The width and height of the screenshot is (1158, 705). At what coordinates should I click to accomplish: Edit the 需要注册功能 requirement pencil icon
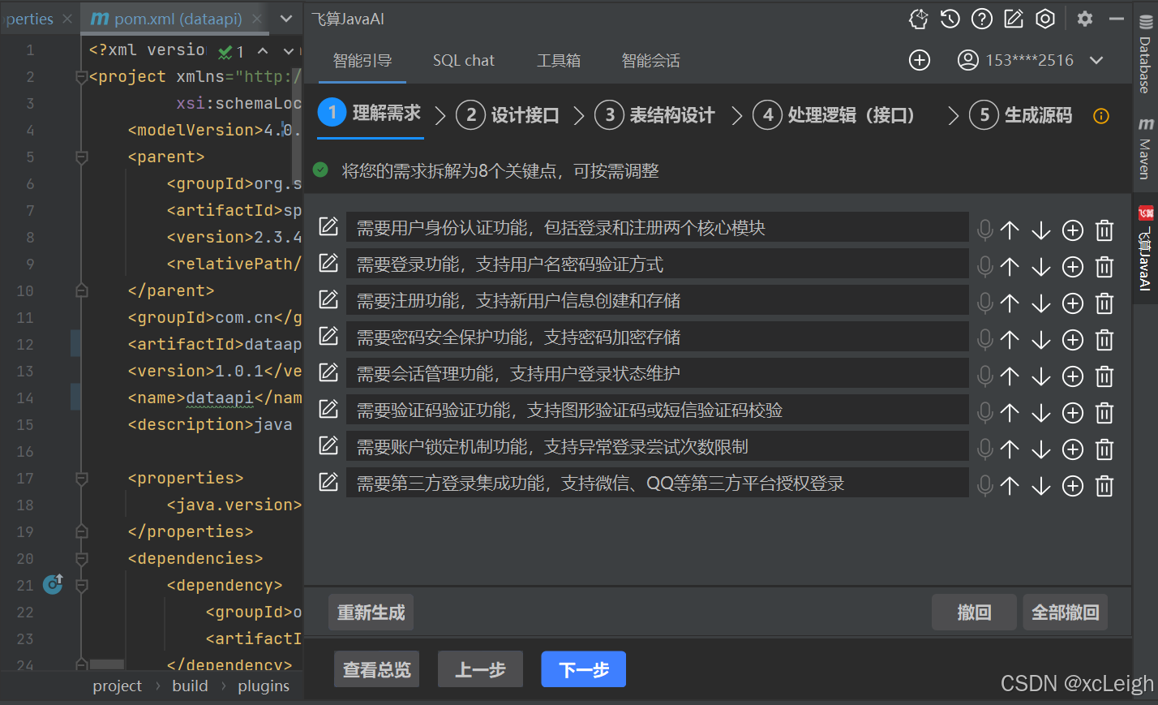328,299
